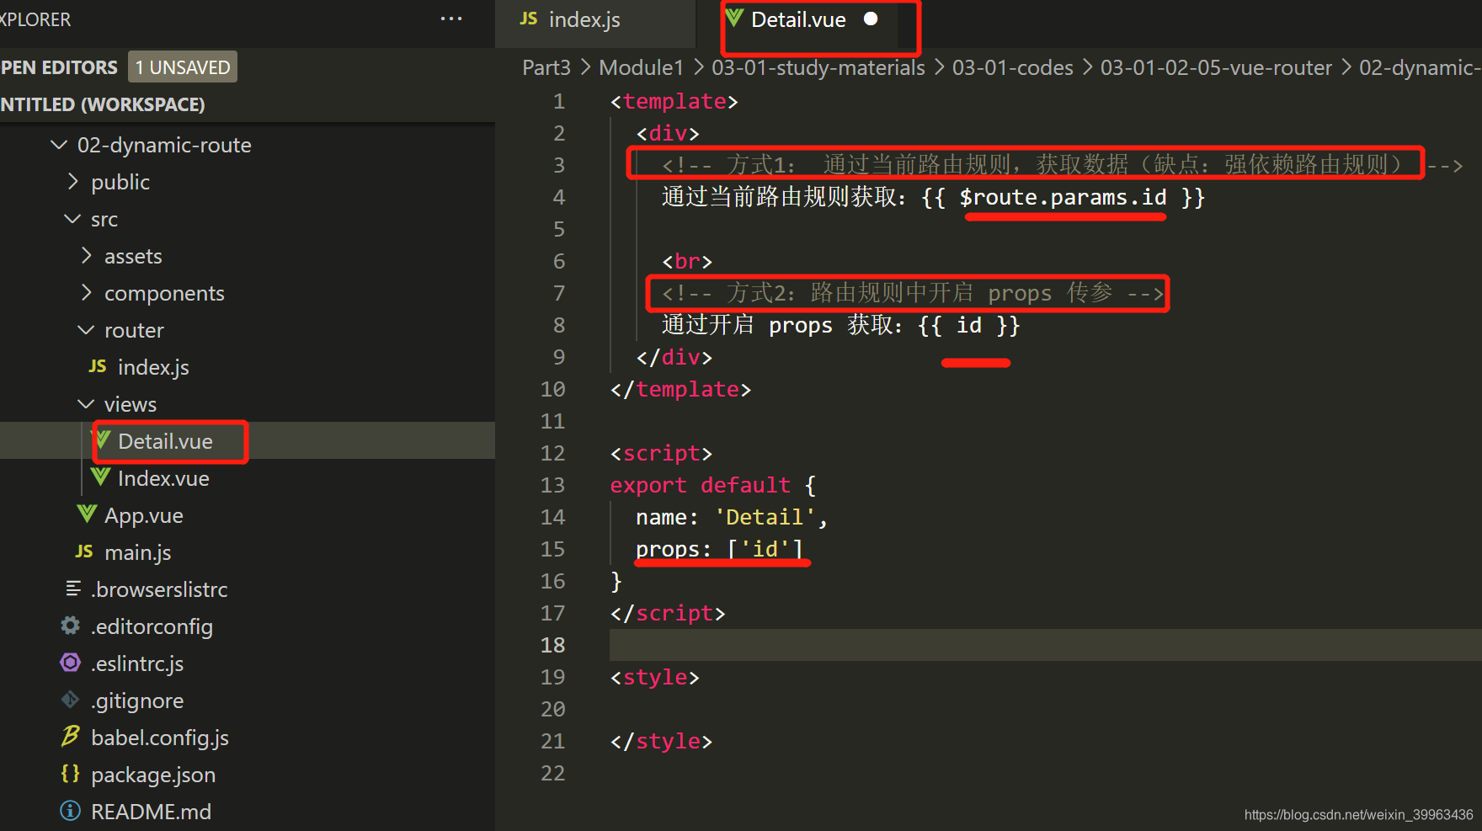Click the Vue icon beside App.vue
Image resolution: width=1482 pixels, height=831 pixels.
click(x=87, y=514)
